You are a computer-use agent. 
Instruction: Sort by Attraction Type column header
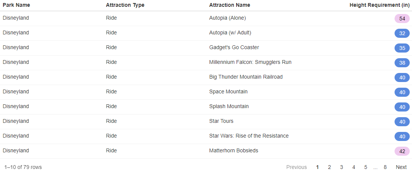(x=125, y=5)
